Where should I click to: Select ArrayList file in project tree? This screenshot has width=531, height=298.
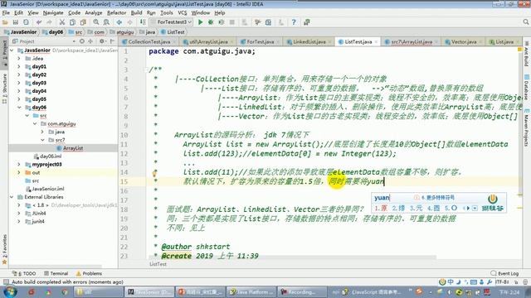click(x=70, y=148)
